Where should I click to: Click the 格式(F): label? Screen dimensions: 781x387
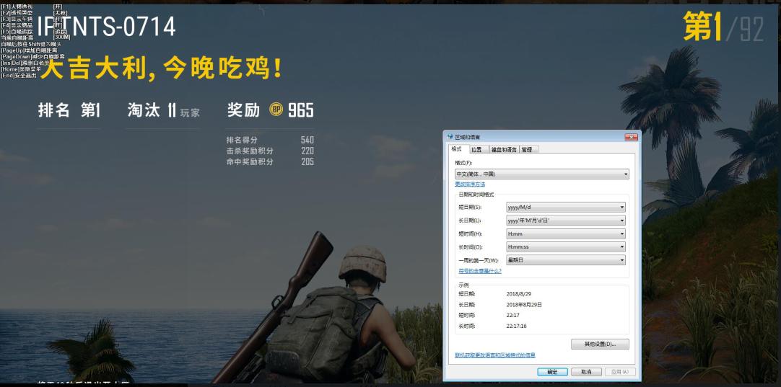(x=463, y=163)
